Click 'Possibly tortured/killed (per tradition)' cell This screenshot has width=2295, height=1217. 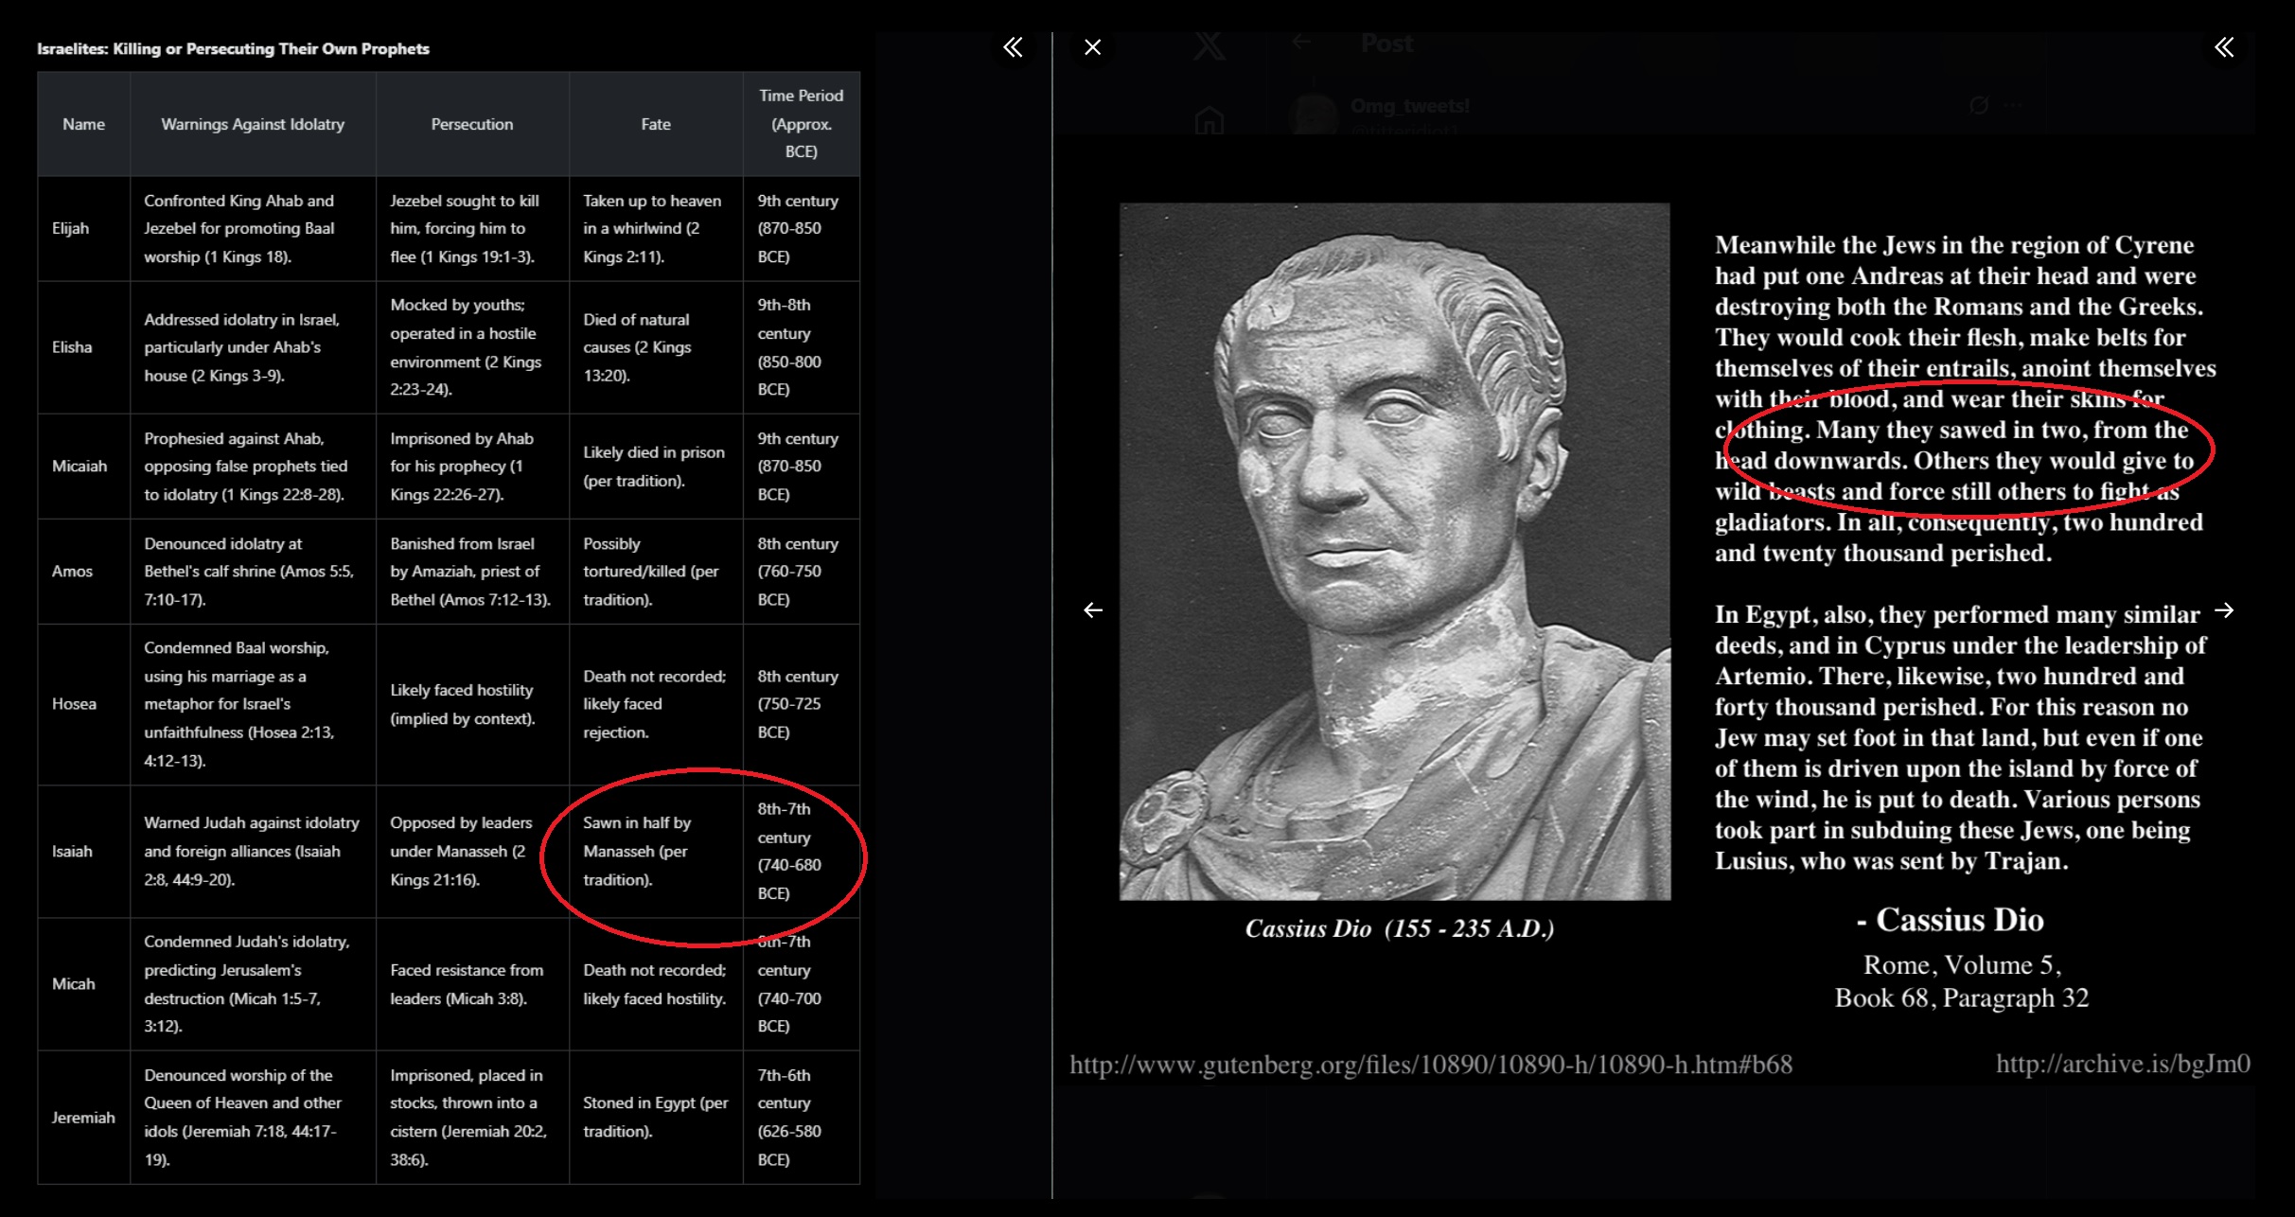tap(656, 571)
